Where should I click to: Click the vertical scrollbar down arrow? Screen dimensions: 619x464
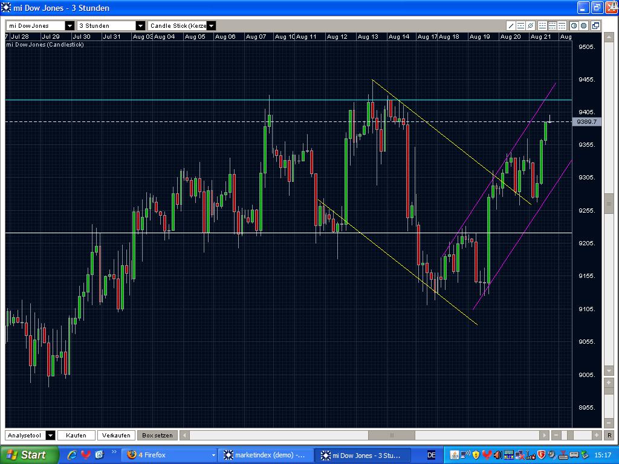[609, 371]
